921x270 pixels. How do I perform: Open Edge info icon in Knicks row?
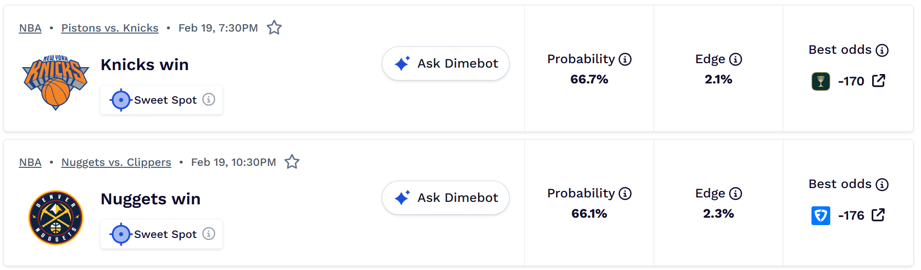click(736, 59)
